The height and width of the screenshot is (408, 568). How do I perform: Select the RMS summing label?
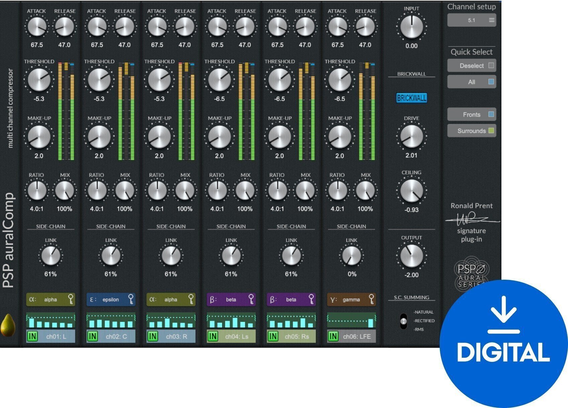[419, 329]
